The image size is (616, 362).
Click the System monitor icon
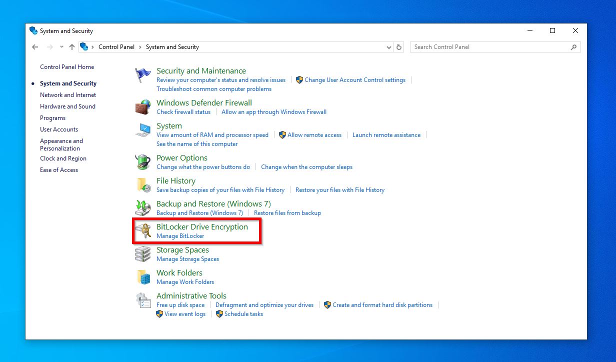coord(143,130)
